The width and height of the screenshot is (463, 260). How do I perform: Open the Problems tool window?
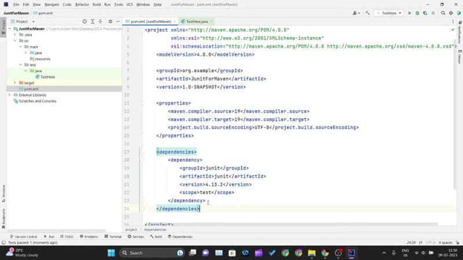89,237
